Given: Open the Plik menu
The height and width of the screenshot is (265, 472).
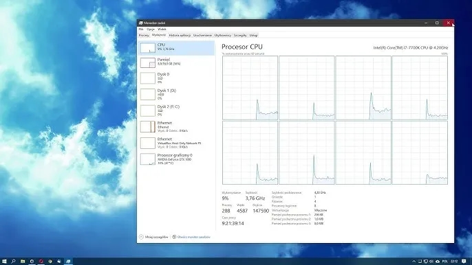Looking at the screenshot, I should coord(141,30).
